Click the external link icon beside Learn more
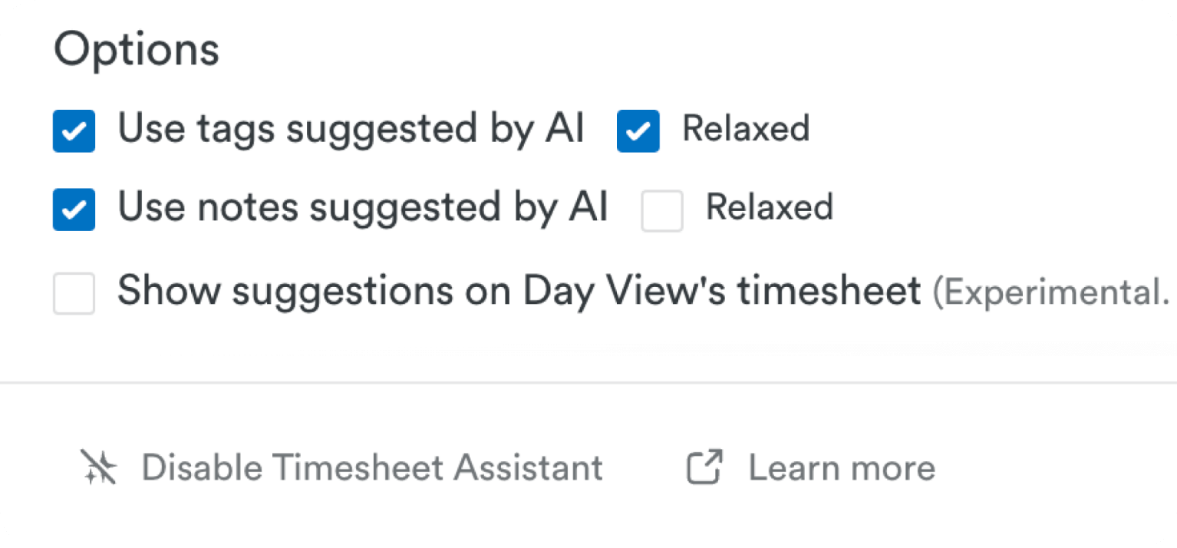The image size is (1177, 548). [x=704, y=467]
